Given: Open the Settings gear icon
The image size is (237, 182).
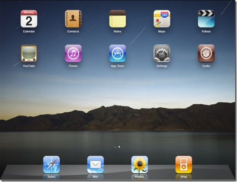Looking at the screenshot, I should 162,53.
